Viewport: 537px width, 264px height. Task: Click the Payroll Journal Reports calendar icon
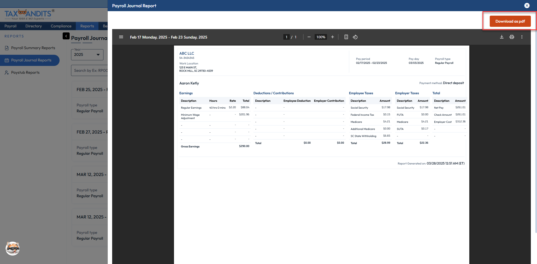pos(7,60)
